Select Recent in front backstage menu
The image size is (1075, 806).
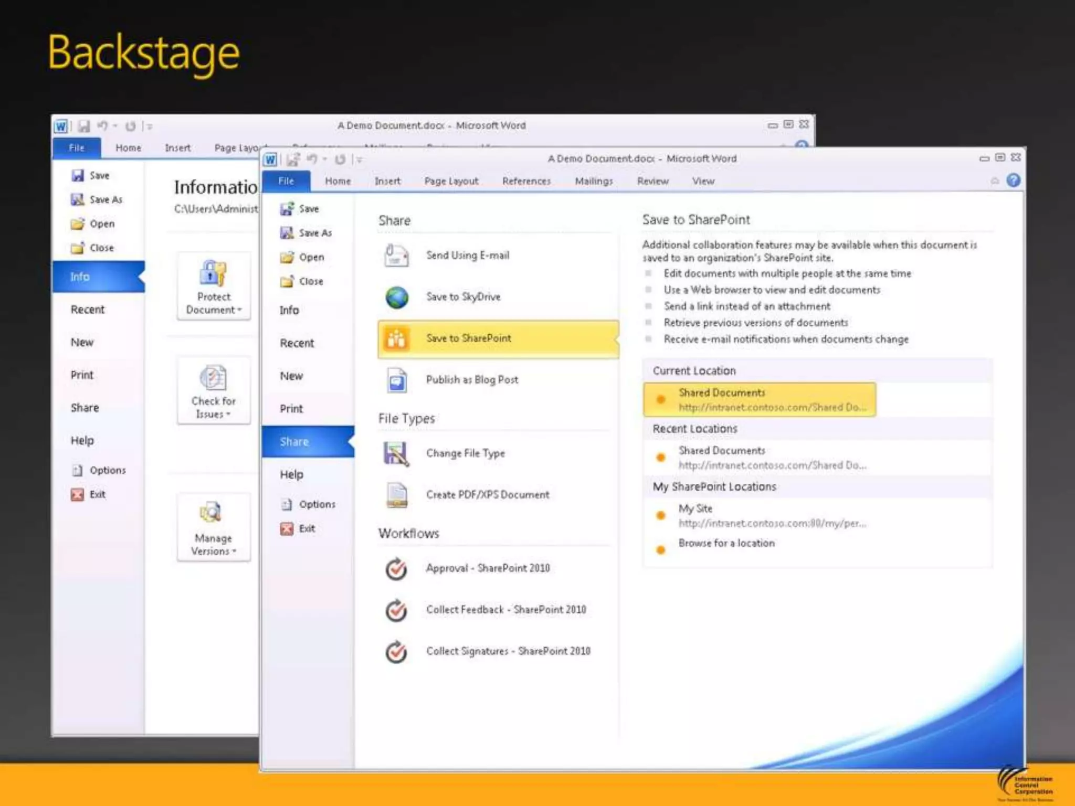(297, 343)
